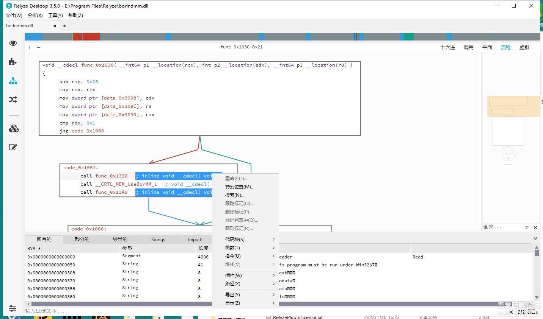543x319 pixels.
Task: Switch to the 十六进 (hex) view
Action: coord(447,47)
